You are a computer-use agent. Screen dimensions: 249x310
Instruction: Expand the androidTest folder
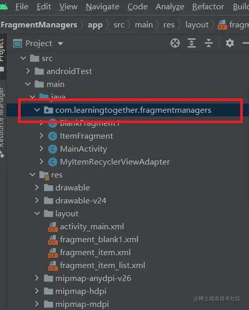click(28, 71)
